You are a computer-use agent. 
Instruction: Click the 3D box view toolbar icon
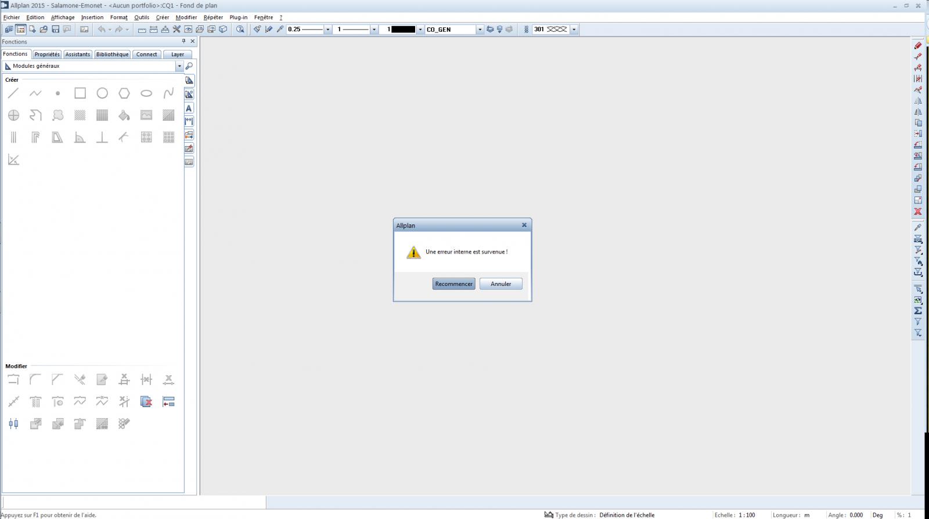click(x=223, y=29)
